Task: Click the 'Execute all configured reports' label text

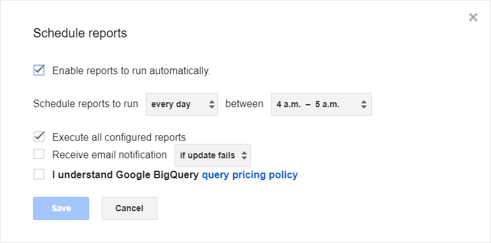Action: (x=119, y=138)
